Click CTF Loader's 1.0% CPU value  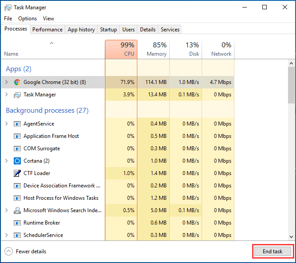[129, 173]
